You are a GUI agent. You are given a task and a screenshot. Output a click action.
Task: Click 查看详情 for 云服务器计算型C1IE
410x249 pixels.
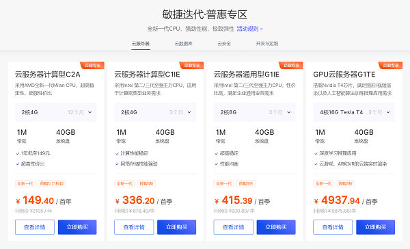tap(134, 227)
